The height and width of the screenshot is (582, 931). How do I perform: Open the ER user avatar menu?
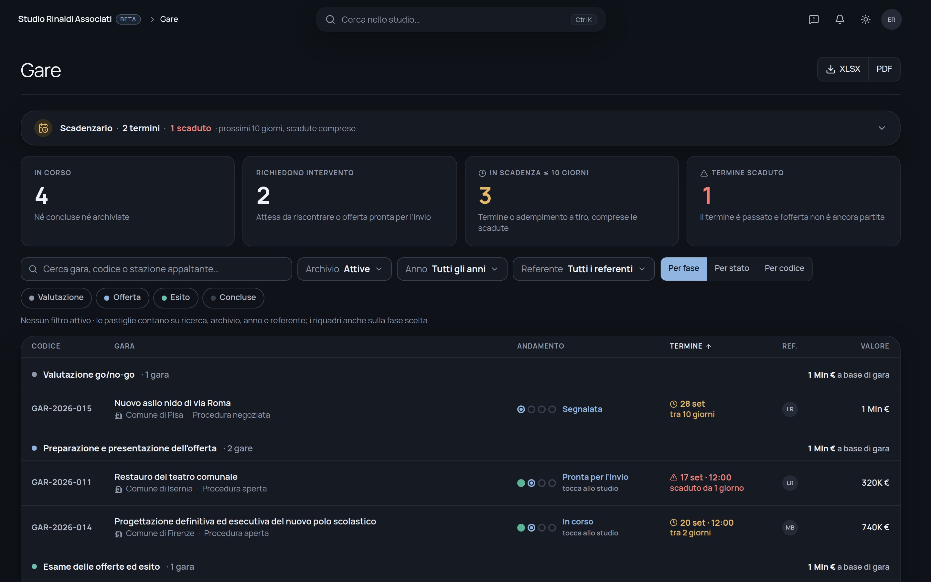891,19
